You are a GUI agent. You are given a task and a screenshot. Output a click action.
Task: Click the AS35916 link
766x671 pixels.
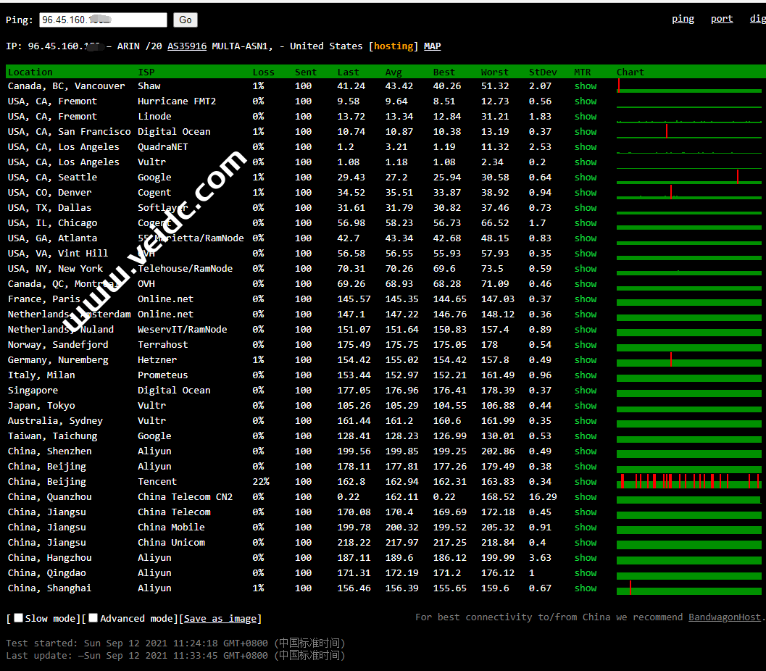click(187, 46)
